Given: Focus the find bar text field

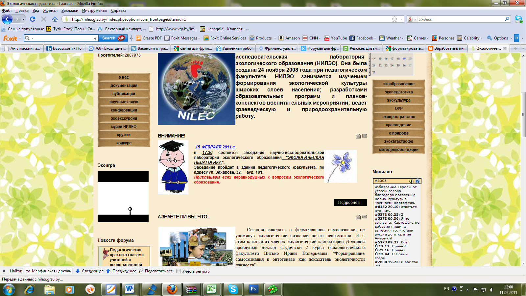Looking at the screenshot, I should pos(49,271).
